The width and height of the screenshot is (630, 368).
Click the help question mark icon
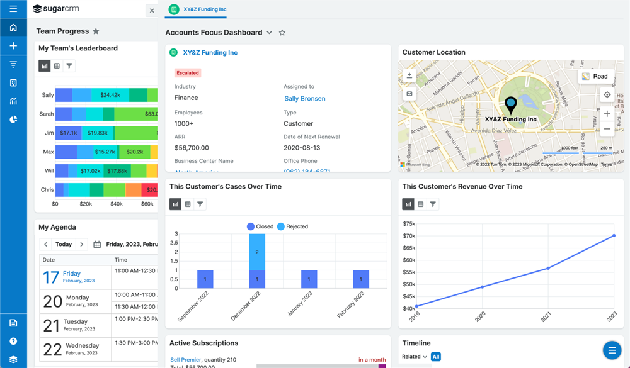13,341
